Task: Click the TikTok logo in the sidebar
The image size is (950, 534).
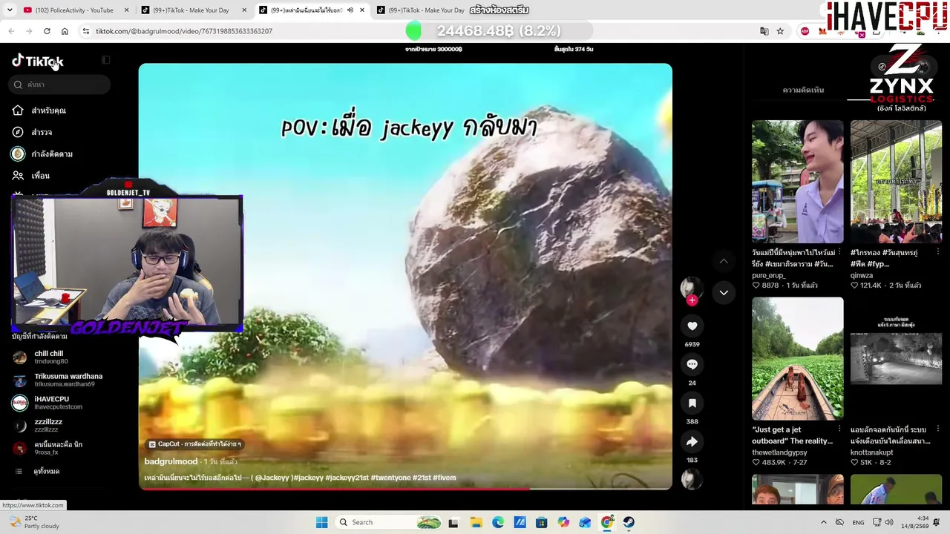Action: [38, 62]
